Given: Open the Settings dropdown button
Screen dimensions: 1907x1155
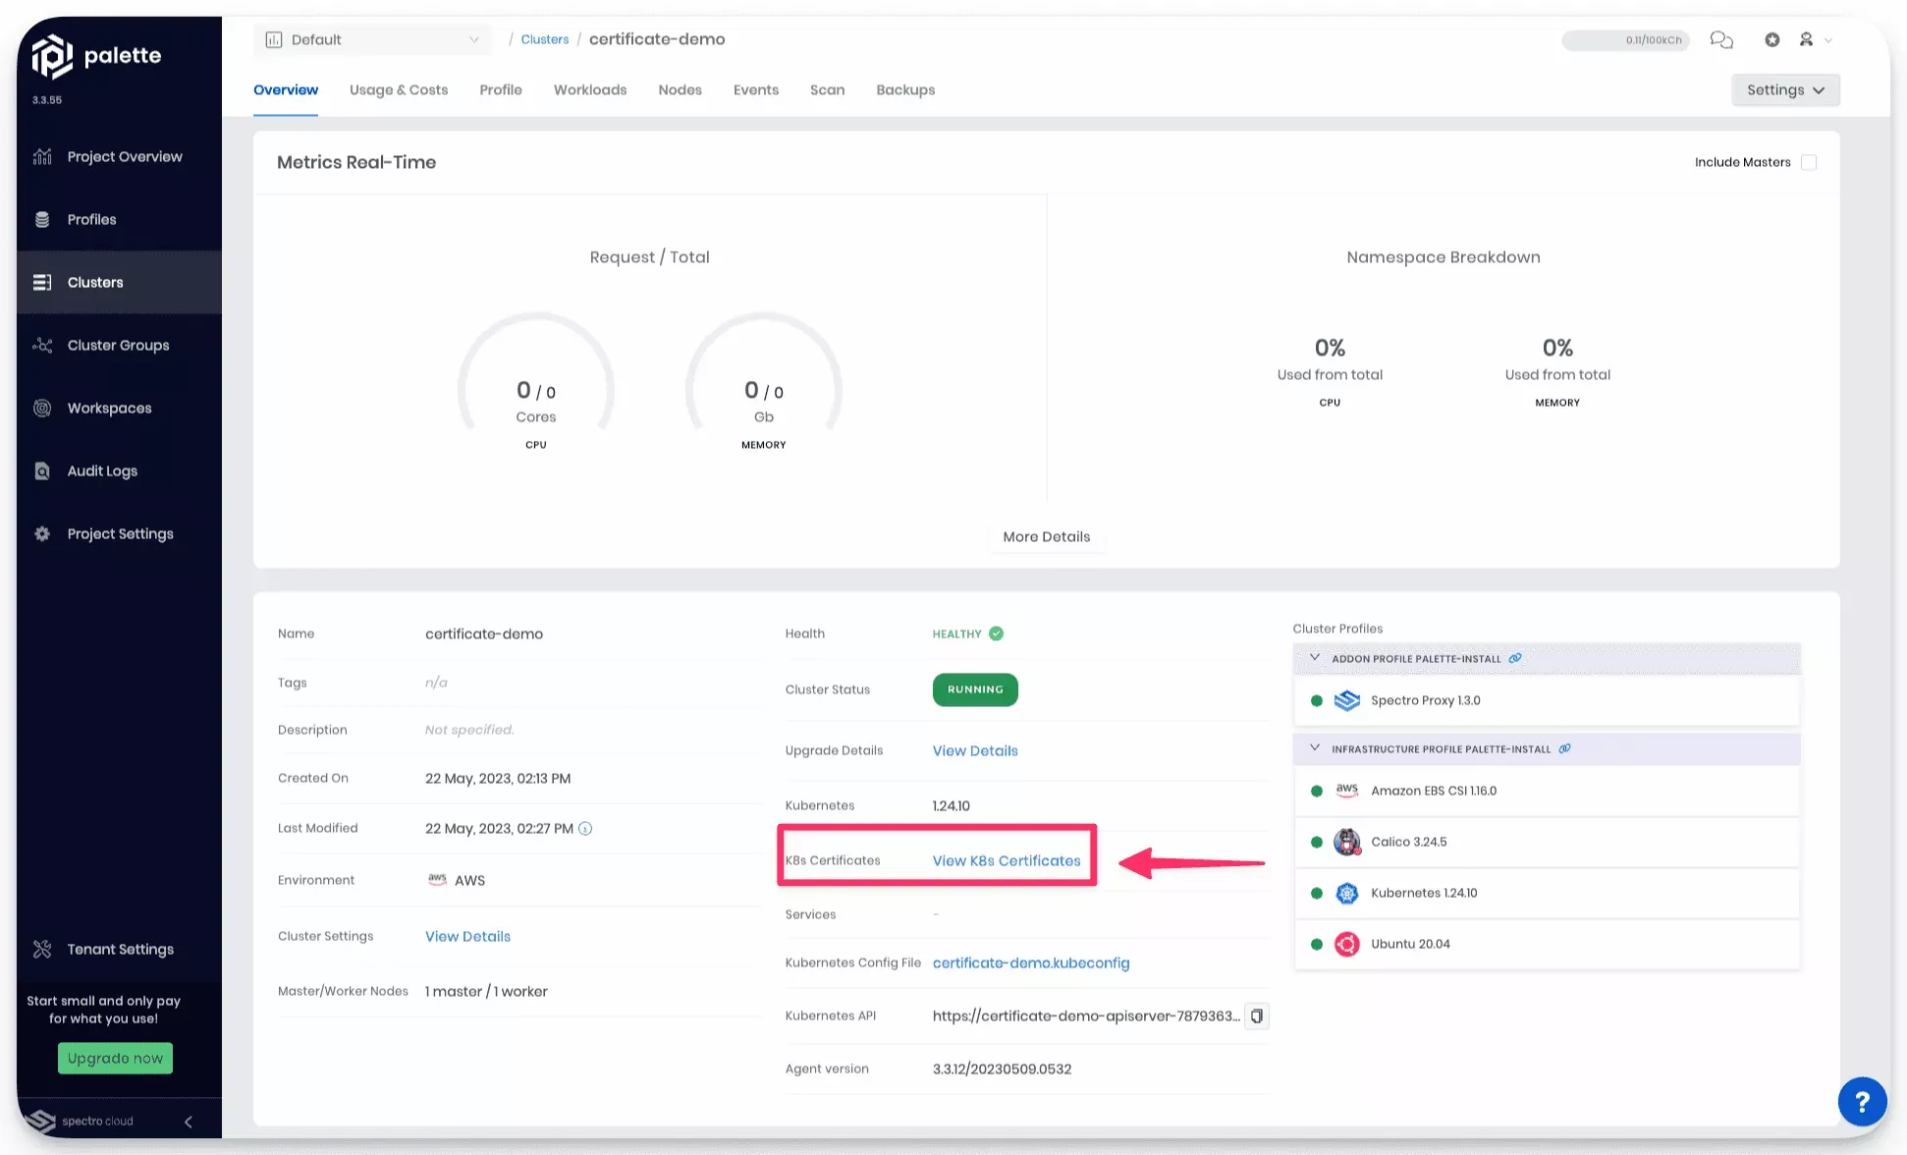Looking at the screenshot, I should click(1784, 89).
